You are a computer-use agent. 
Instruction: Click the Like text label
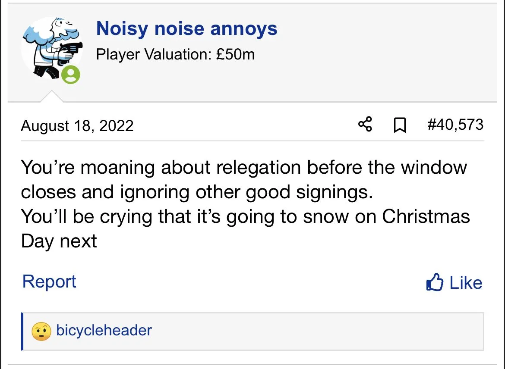point(466,283)
